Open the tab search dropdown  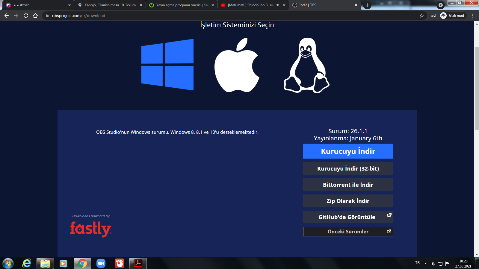pyautogui.click(x=441, y=5)
